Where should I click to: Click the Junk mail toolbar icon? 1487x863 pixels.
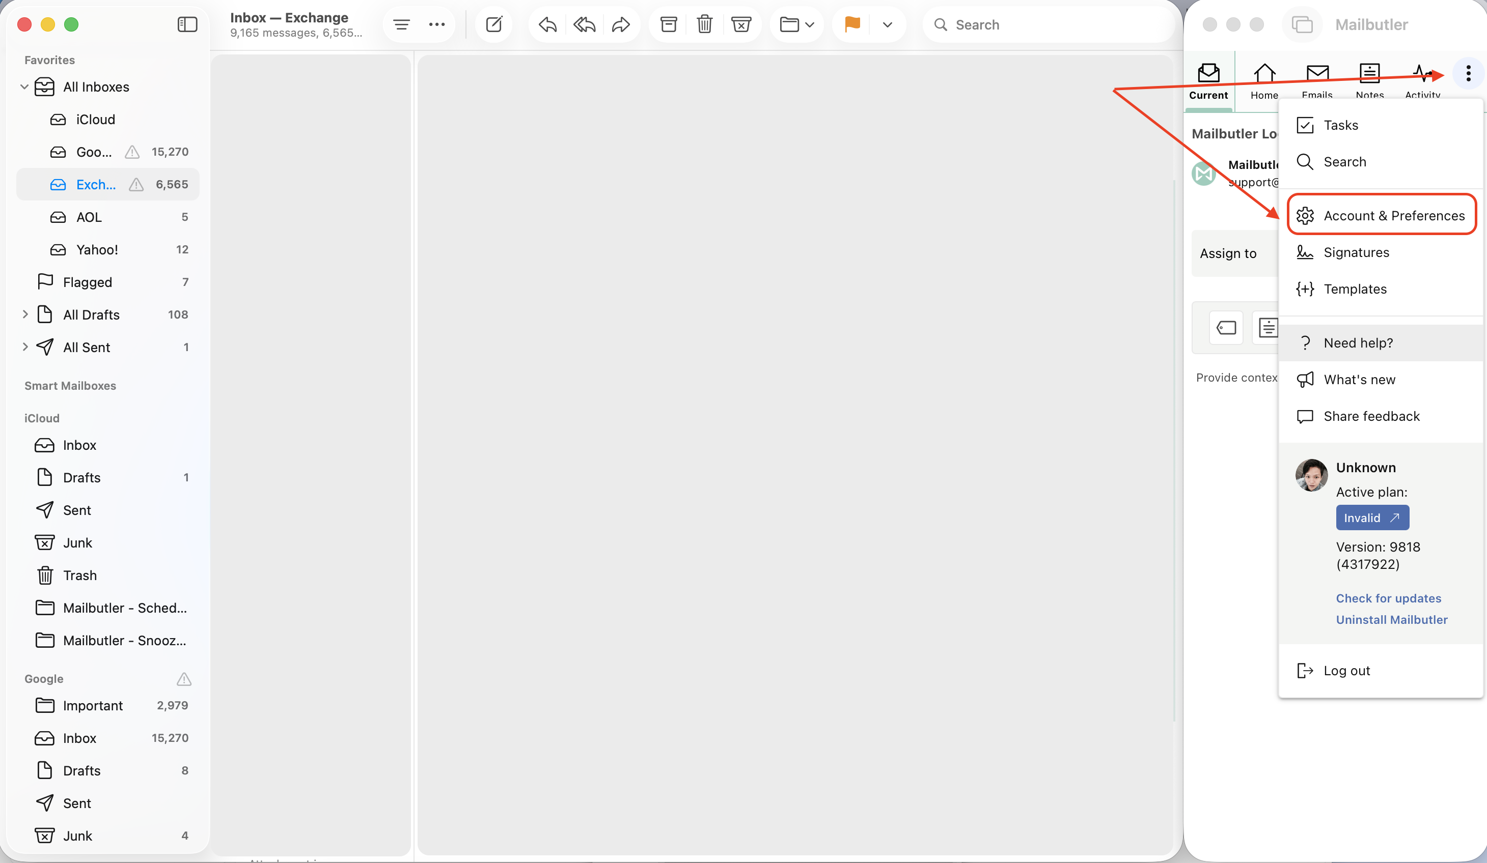[741, 25]
